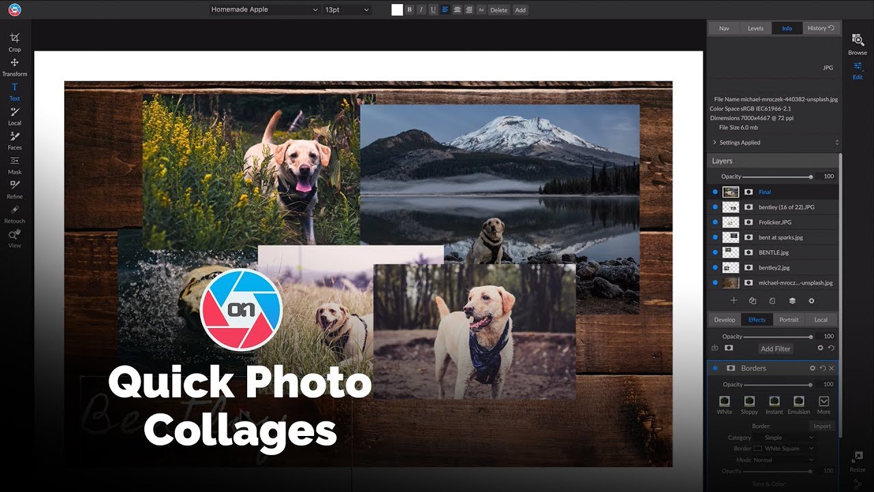Switch to the Develop tab
Viewport: 874px width, 492px height.
[724, 319]
